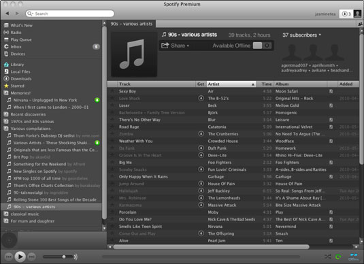Image resolution: width=364 pixels, height=264 pixels.
Task: Click the previous track button
Action: (x=9, y=257)
